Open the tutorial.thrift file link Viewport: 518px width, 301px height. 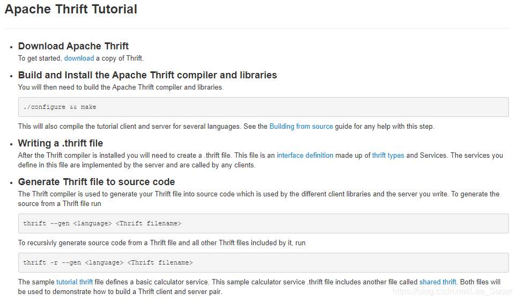(x=75, y=282)
